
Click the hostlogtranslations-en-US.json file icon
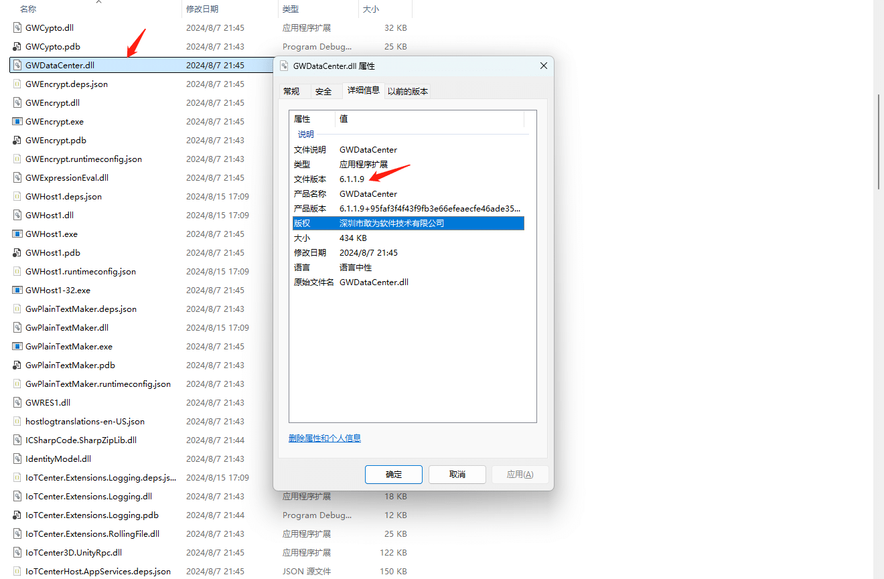pos(17,422)
